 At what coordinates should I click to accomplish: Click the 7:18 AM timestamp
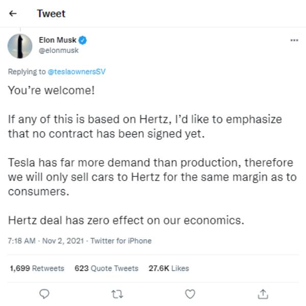click(20, 241)
